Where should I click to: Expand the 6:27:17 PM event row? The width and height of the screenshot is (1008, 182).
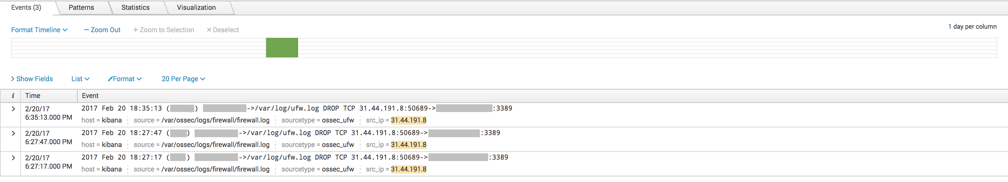13,158
